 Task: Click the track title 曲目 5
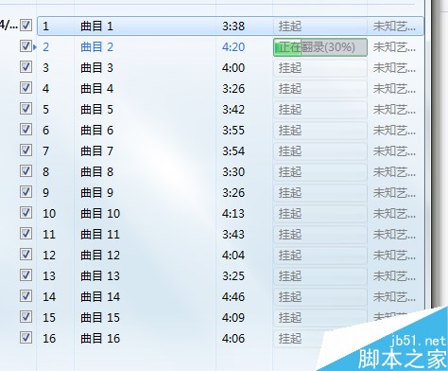tap(96, 110)
